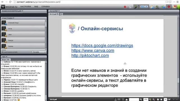180x101 pixels.
Task: Open the piktochart.com link
Action: point(90,56)
